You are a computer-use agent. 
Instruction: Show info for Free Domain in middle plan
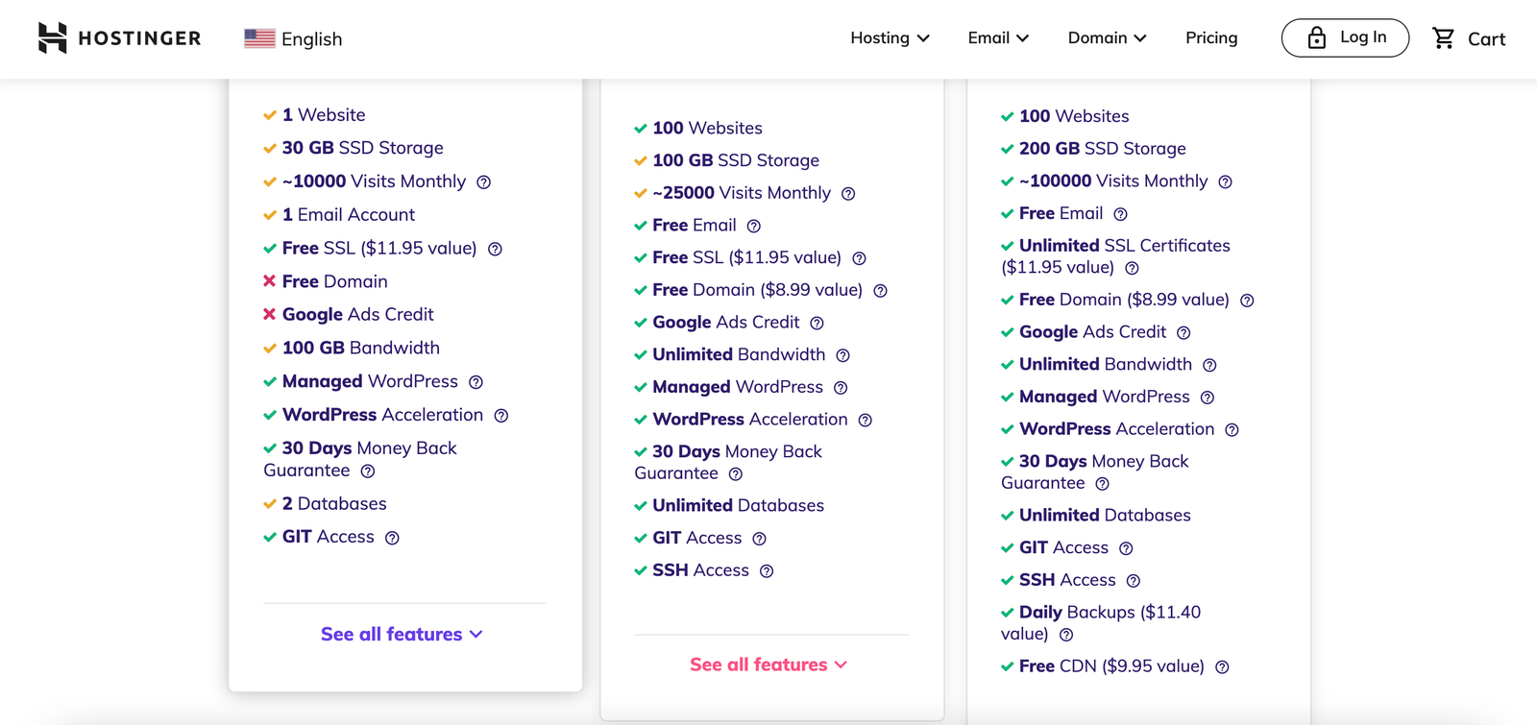click(x=880, y=291)
